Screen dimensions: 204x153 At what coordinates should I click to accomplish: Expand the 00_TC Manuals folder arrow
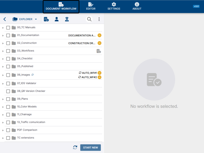pos(3,28)
